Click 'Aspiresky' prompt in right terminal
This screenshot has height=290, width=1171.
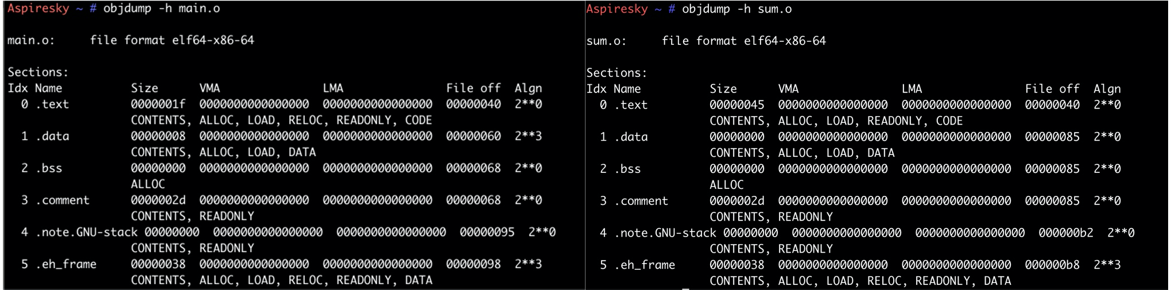[x=616, y=9]
